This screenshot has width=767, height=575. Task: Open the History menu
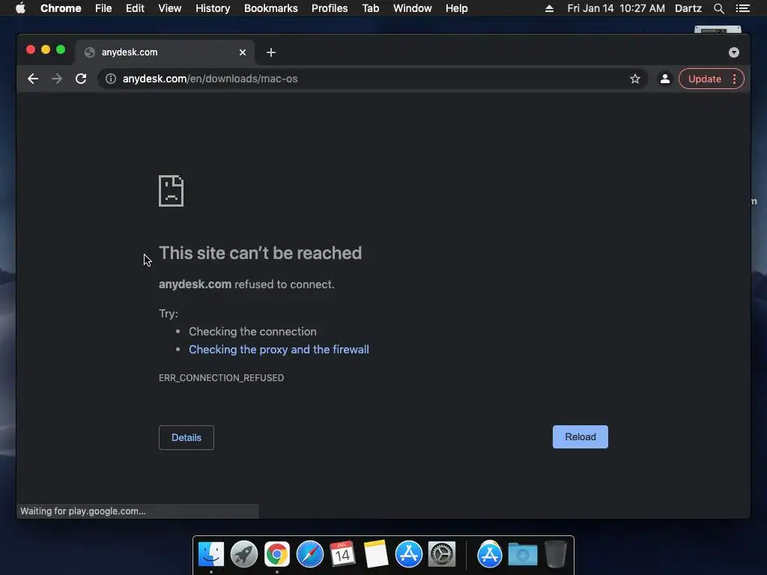(213, 8)
